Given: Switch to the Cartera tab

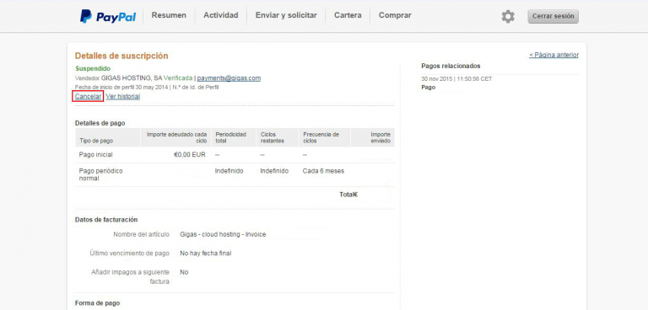Looking at the screenshot, I should 348,15.
